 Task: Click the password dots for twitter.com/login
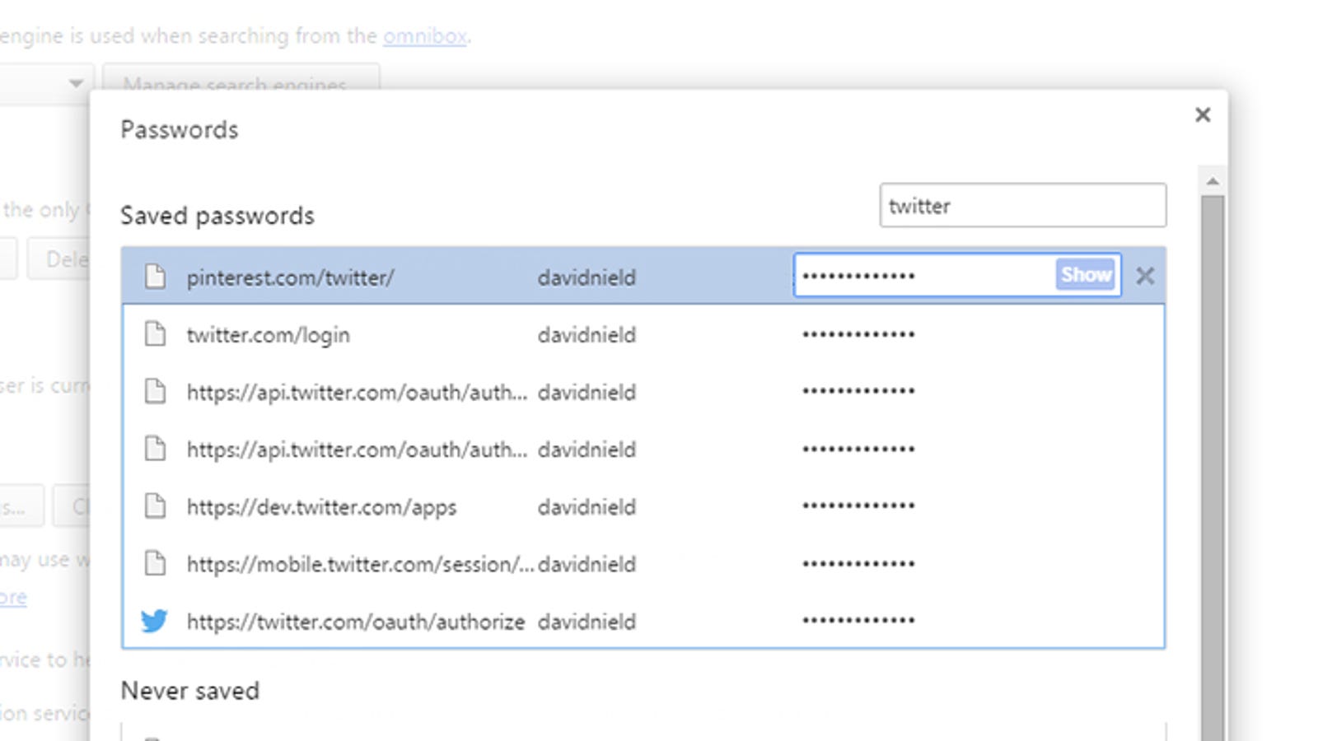pos(858,334)
